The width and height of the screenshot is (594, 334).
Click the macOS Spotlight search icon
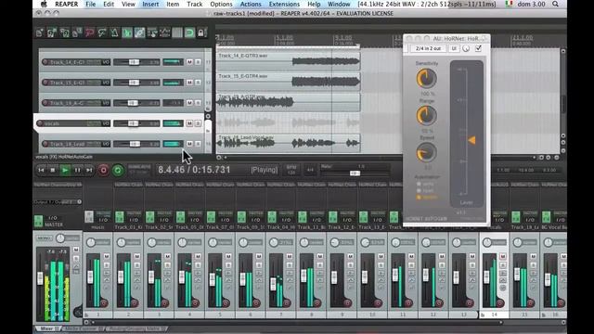click(555, 4)
